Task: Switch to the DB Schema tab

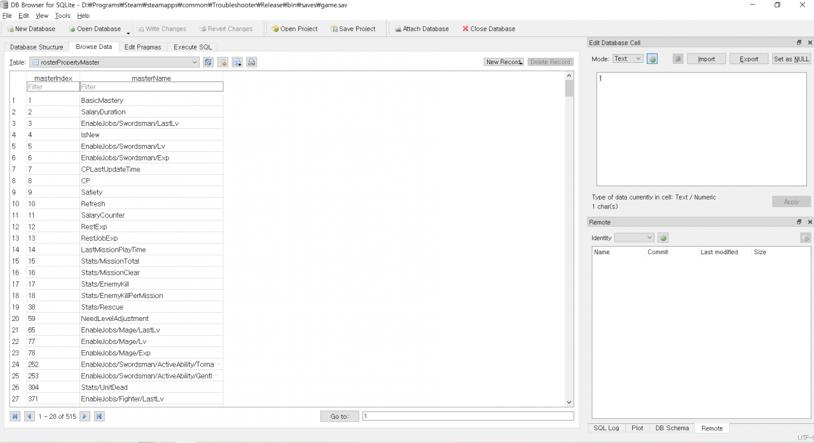Action: coord(672,428)
